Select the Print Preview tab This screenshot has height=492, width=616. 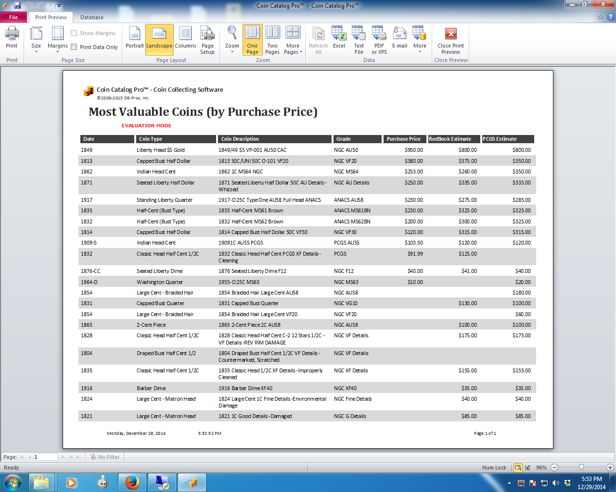[x=51, y=17]
